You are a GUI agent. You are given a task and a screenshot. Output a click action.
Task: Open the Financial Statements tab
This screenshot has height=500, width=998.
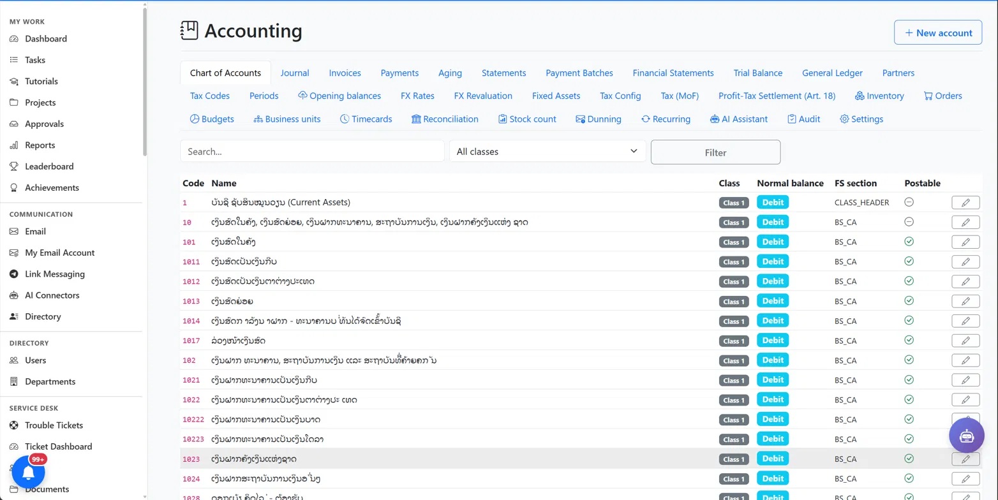point(673,73)
